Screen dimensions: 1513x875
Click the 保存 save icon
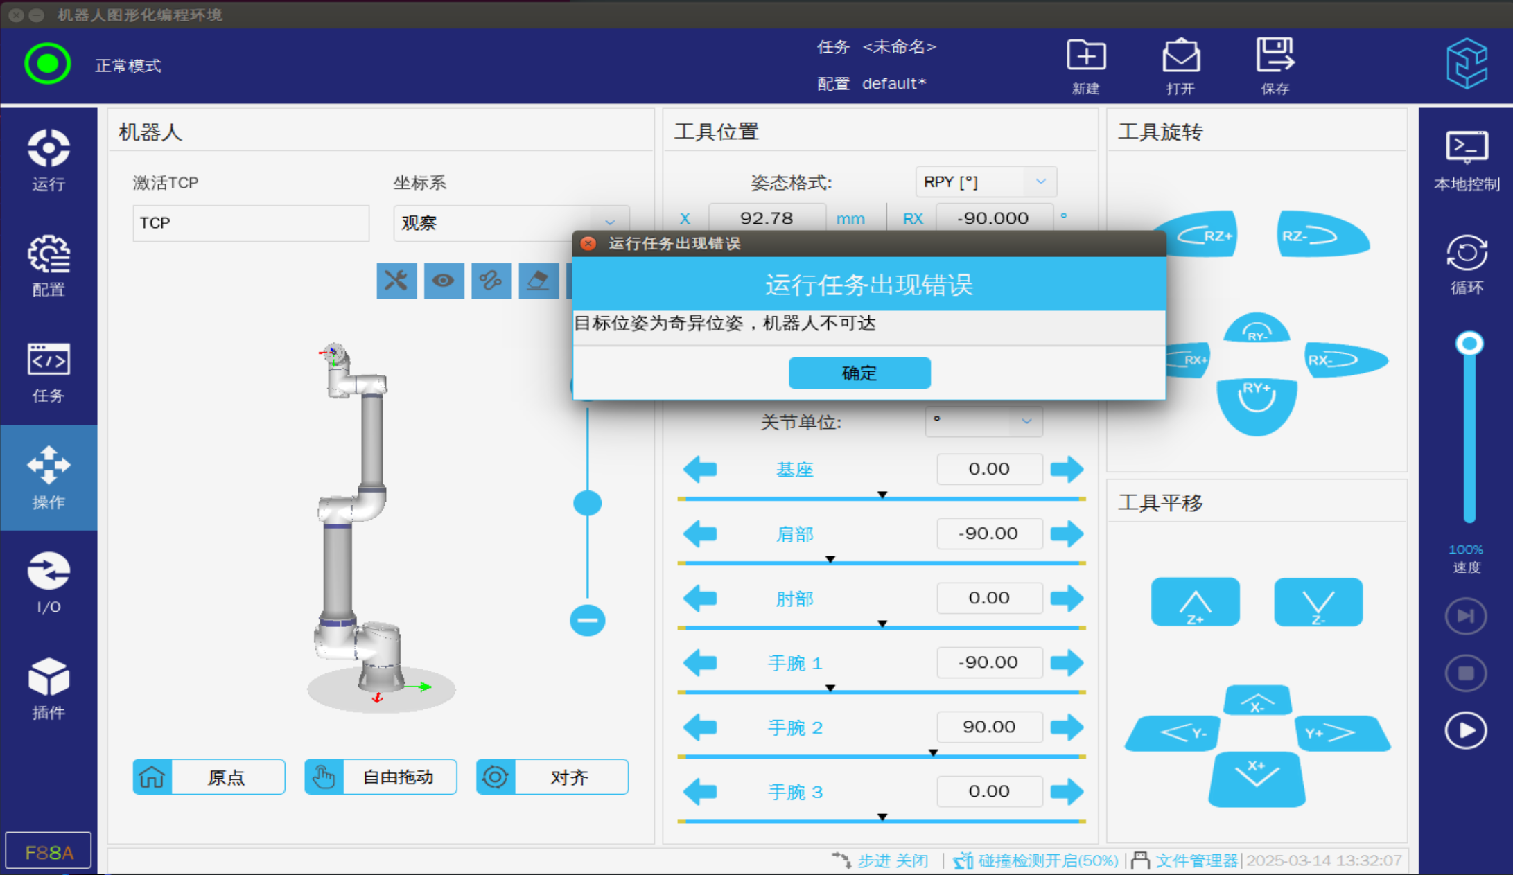point(1275,57)
